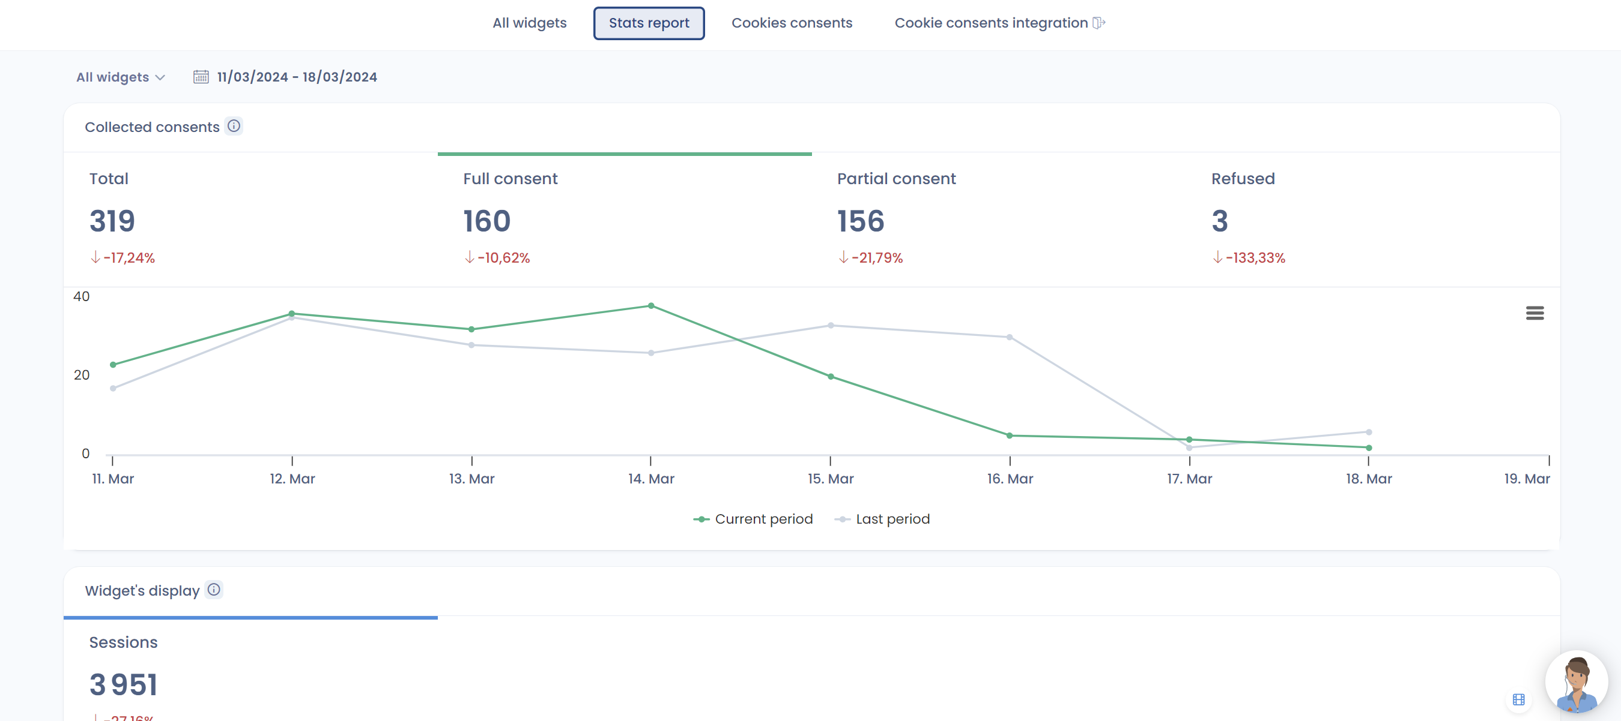Click small grid icon near chat avatar
The image size is (1621, 721).
coord(1518,699)
